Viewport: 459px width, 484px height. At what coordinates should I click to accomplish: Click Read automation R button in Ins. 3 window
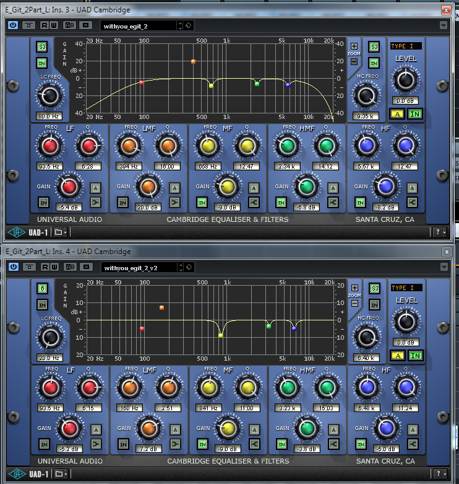[45, 25]
